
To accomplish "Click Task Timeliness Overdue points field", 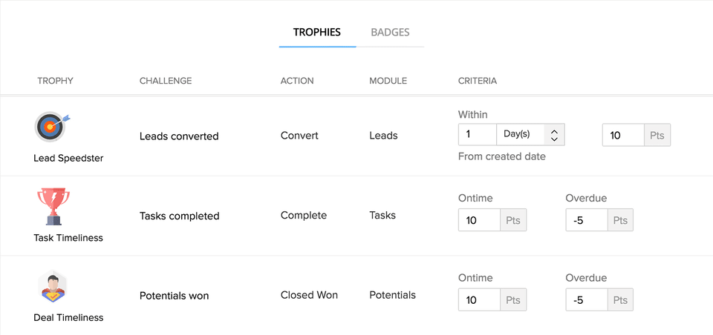I will point(585,220).
